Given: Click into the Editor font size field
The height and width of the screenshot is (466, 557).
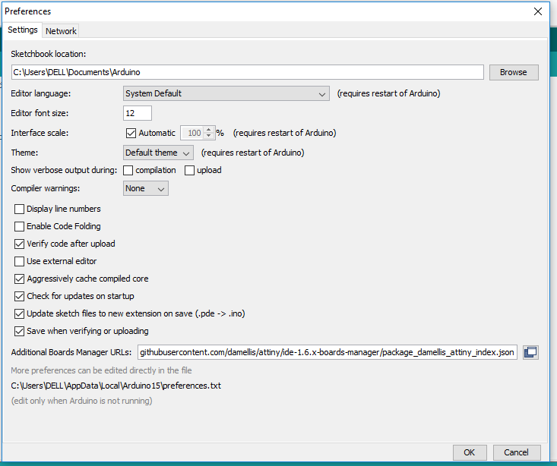Looking at the screenshot, I should (138, 113).
